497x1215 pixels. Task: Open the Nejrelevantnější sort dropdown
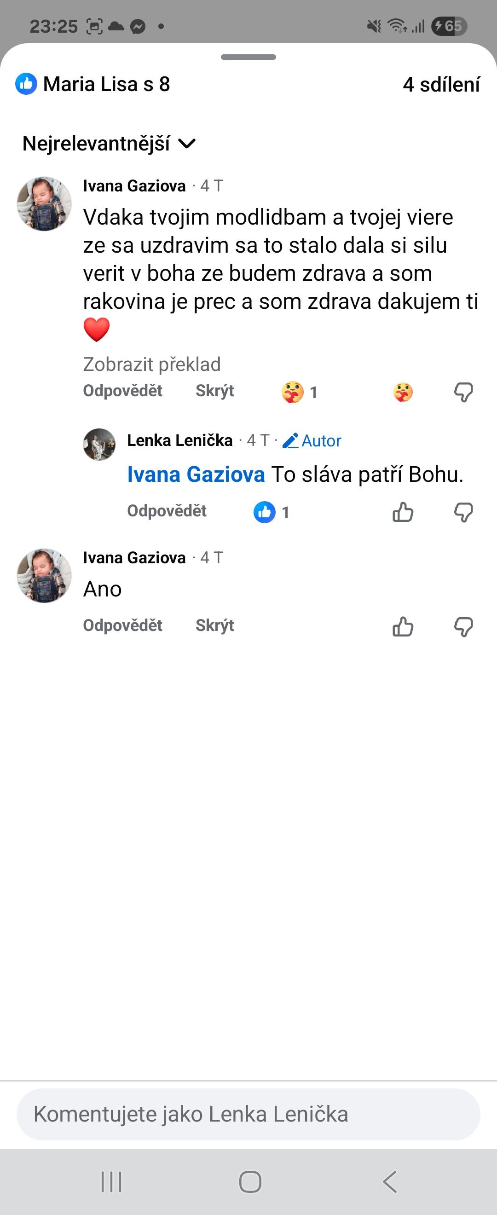tap(109, 144)
